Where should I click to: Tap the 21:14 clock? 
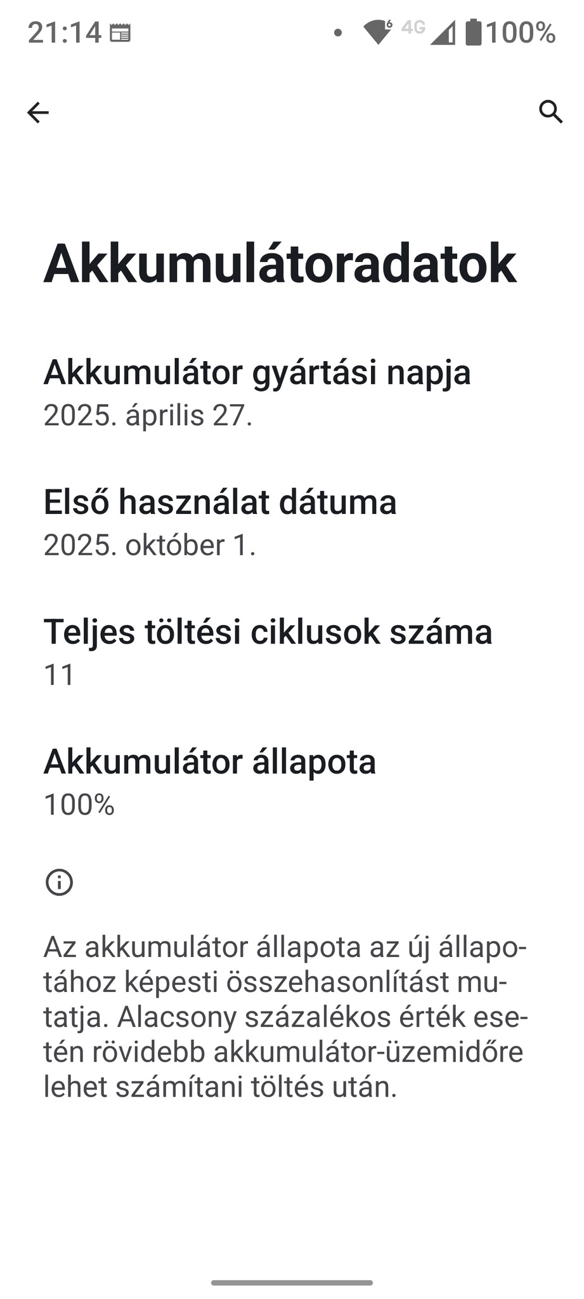pos(64,32)
